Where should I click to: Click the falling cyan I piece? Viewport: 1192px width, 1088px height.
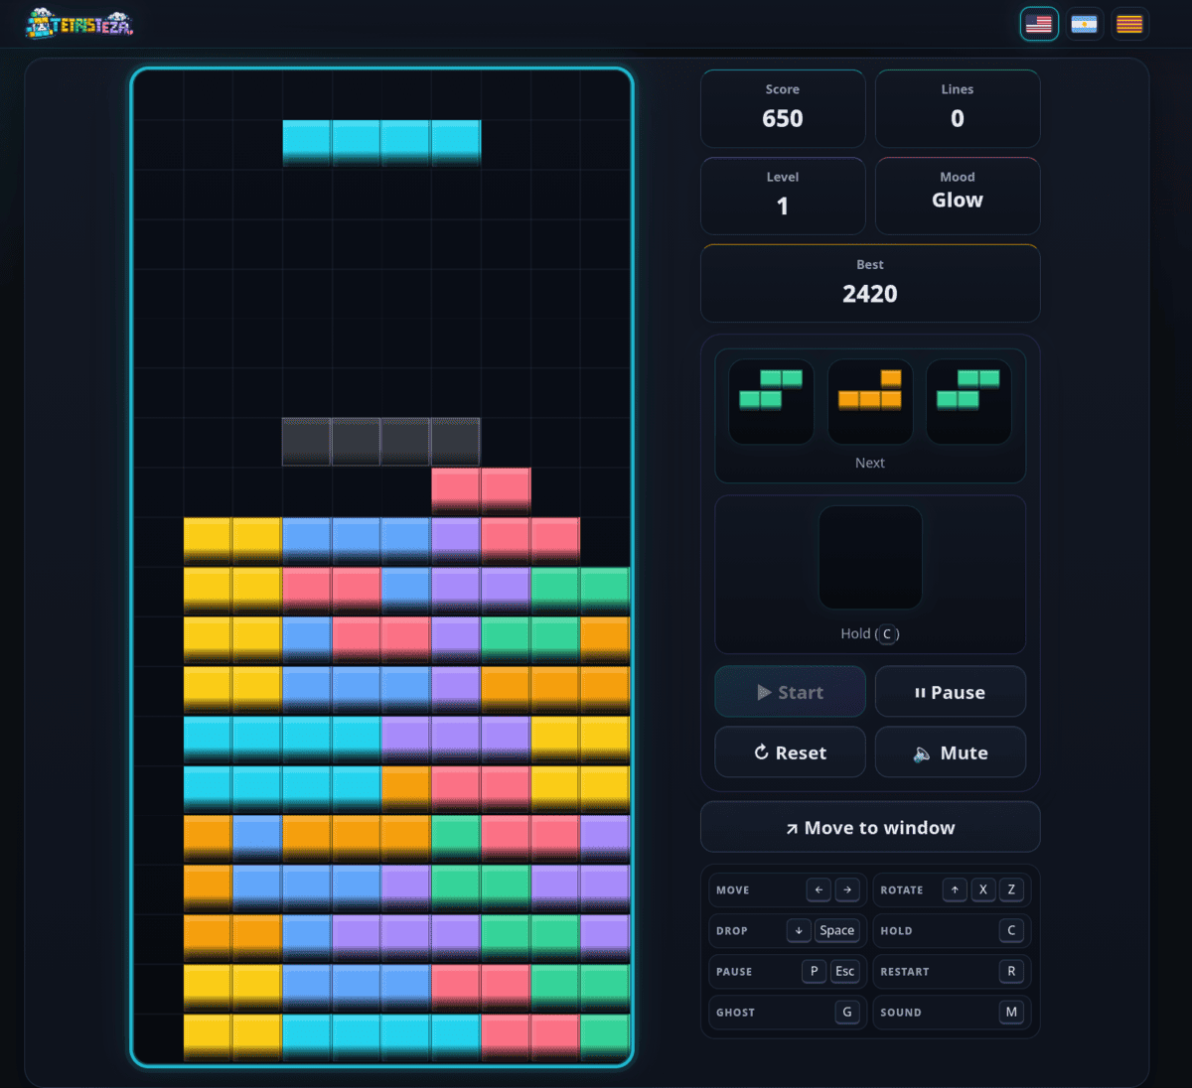click(x=381, y=142)
